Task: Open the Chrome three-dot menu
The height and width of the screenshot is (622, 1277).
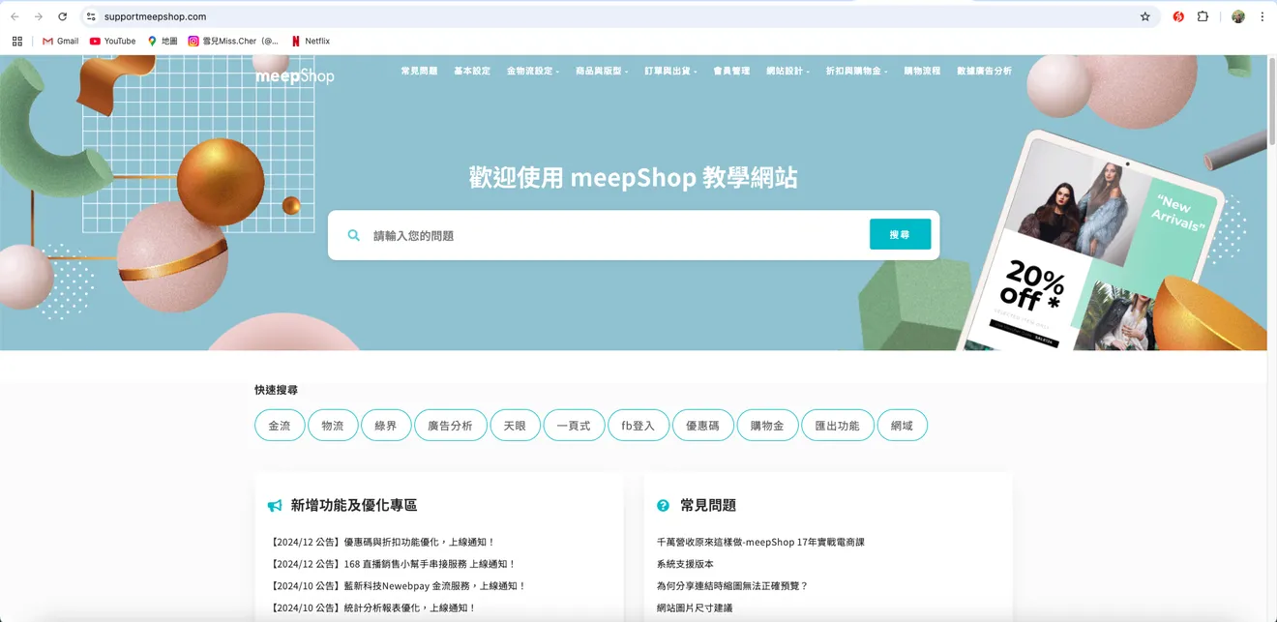Action: point(1262,16)
